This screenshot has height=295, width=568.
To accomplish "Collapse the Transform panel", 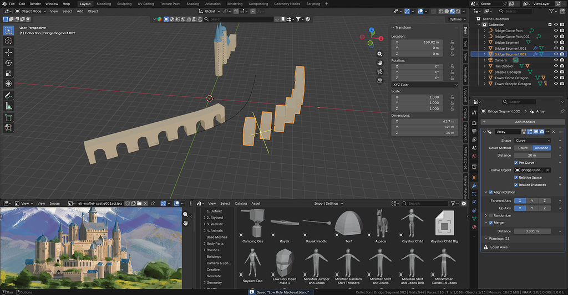I will pyautogui.click(x=392, y=28).
